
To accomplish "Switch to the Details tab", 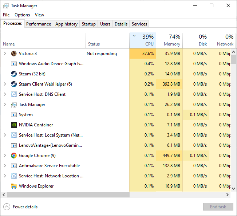I will (121, 24).
